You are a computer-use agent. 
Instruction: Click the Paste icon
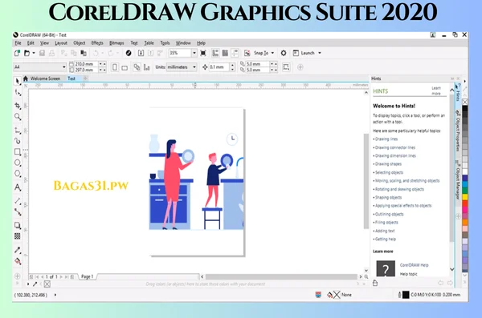tap(84, 53)
